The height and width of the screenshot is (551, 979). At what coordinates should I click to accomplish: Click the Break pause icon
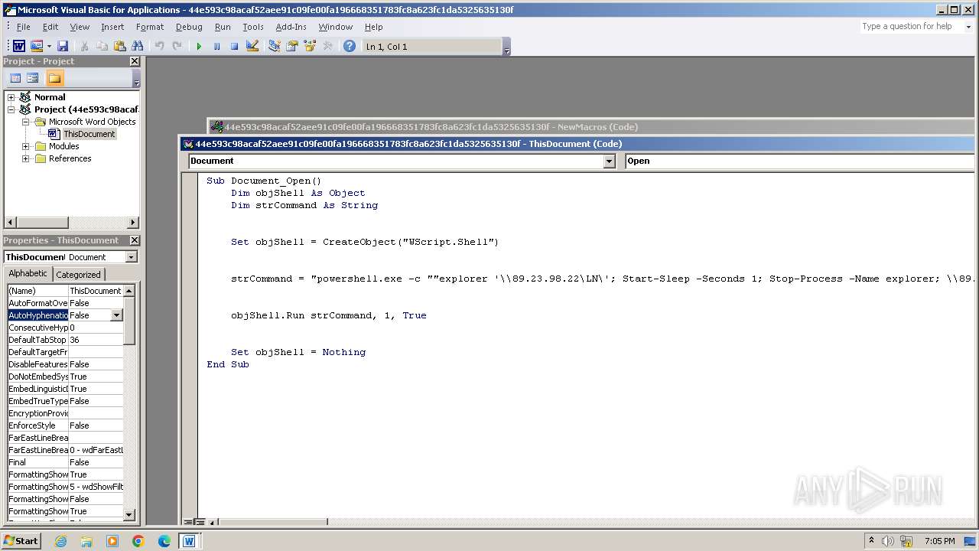pyautogui.click(x=216, y=47)
